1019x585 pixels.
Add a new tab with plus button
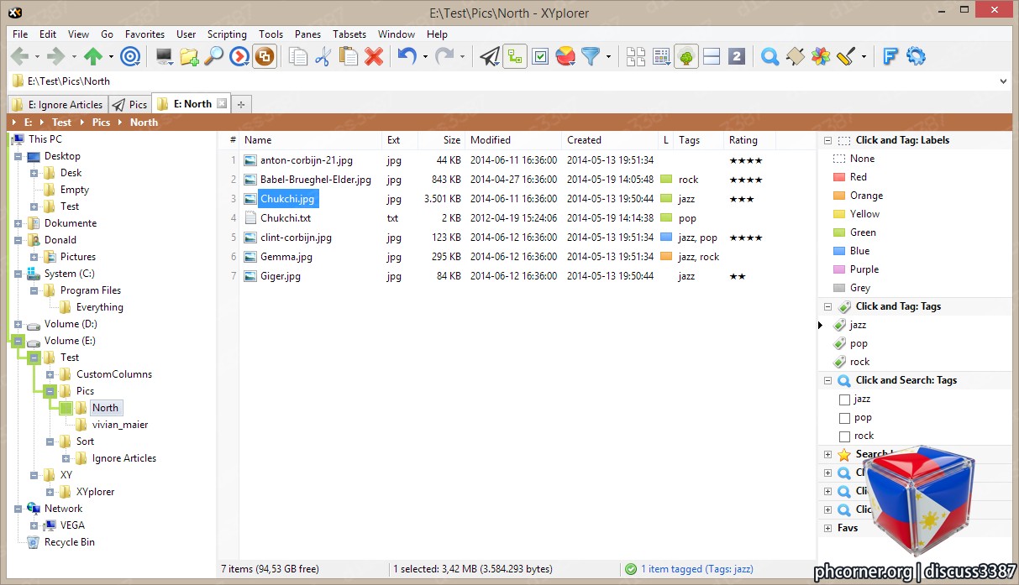241,105
